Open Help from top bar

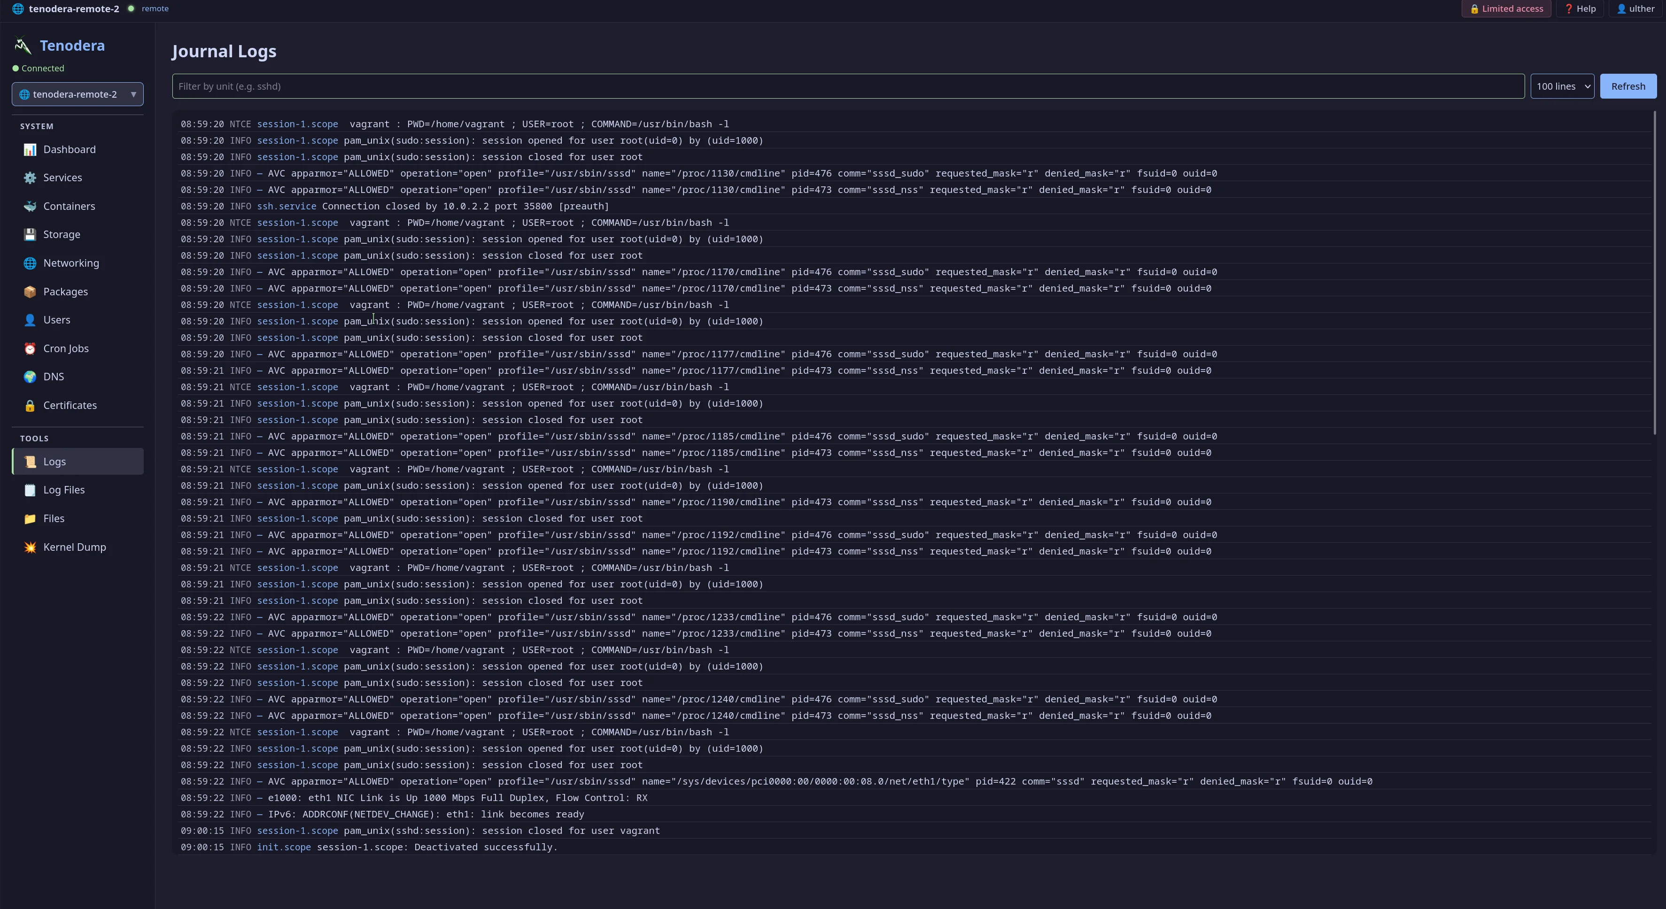[x=1580, y=9]
